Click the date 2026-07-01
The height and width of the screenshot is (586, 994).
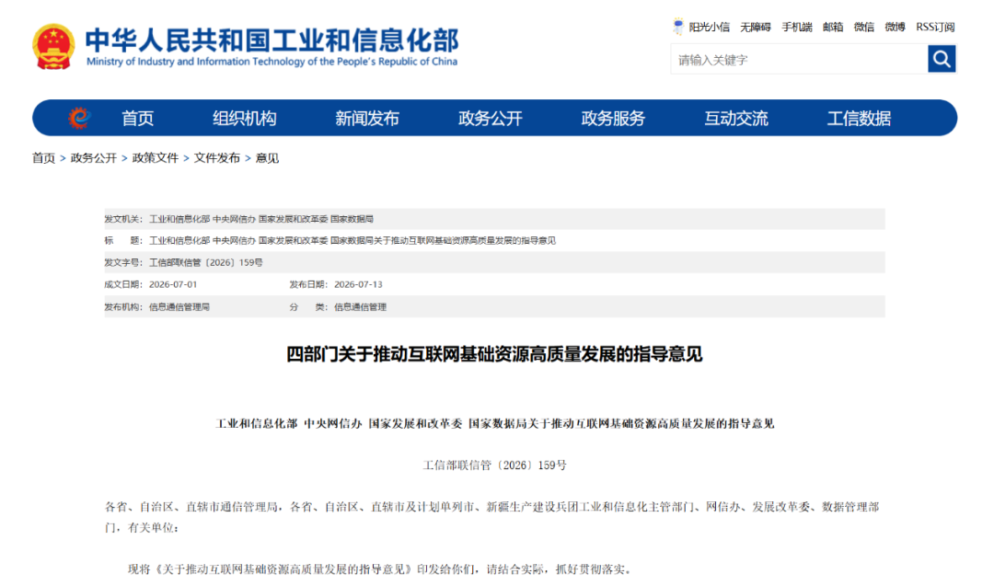click(x=173, y=284)
